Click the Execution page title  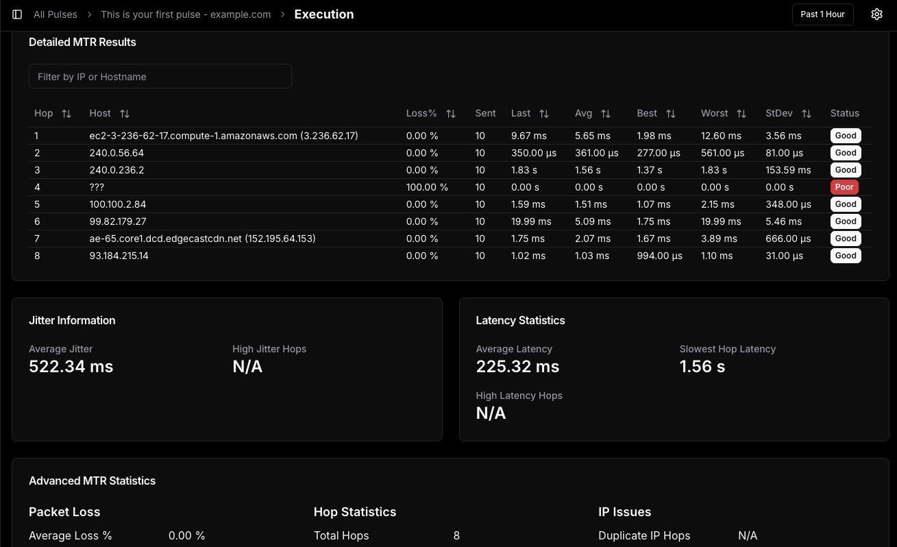324,14
